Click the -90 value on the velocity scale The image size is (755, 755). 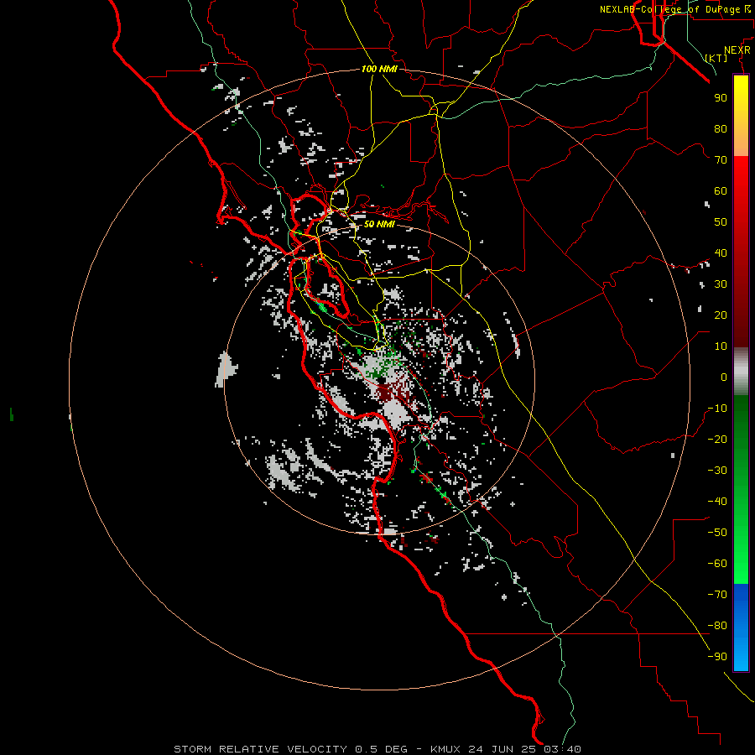[x=717, y=657]
